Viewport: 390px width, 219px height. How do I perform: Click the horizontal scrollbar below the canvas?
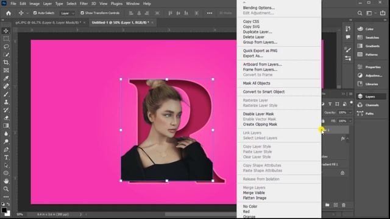point(200,214)
